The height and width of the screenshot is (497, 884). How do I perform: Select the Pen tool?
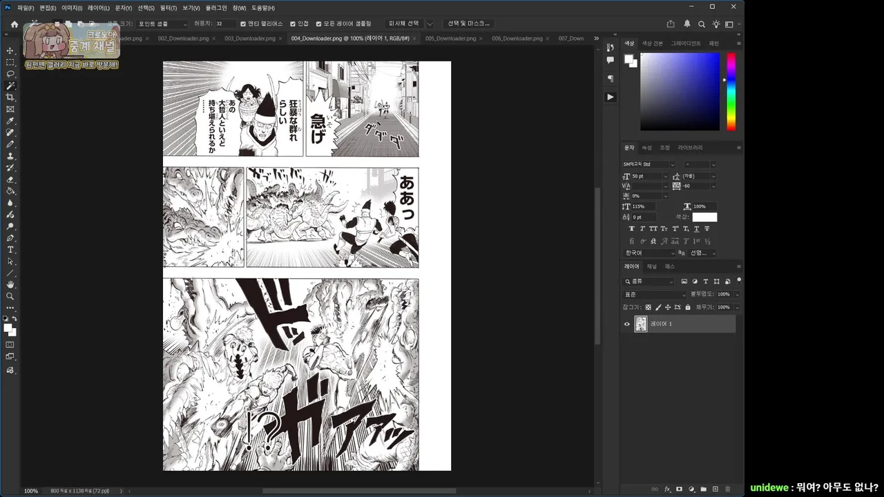10,238
